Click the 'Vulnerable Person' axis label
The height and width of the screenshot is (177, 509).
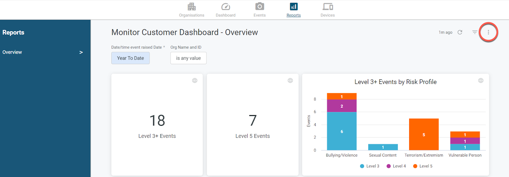pyautogui.click(x=465, y=155)
